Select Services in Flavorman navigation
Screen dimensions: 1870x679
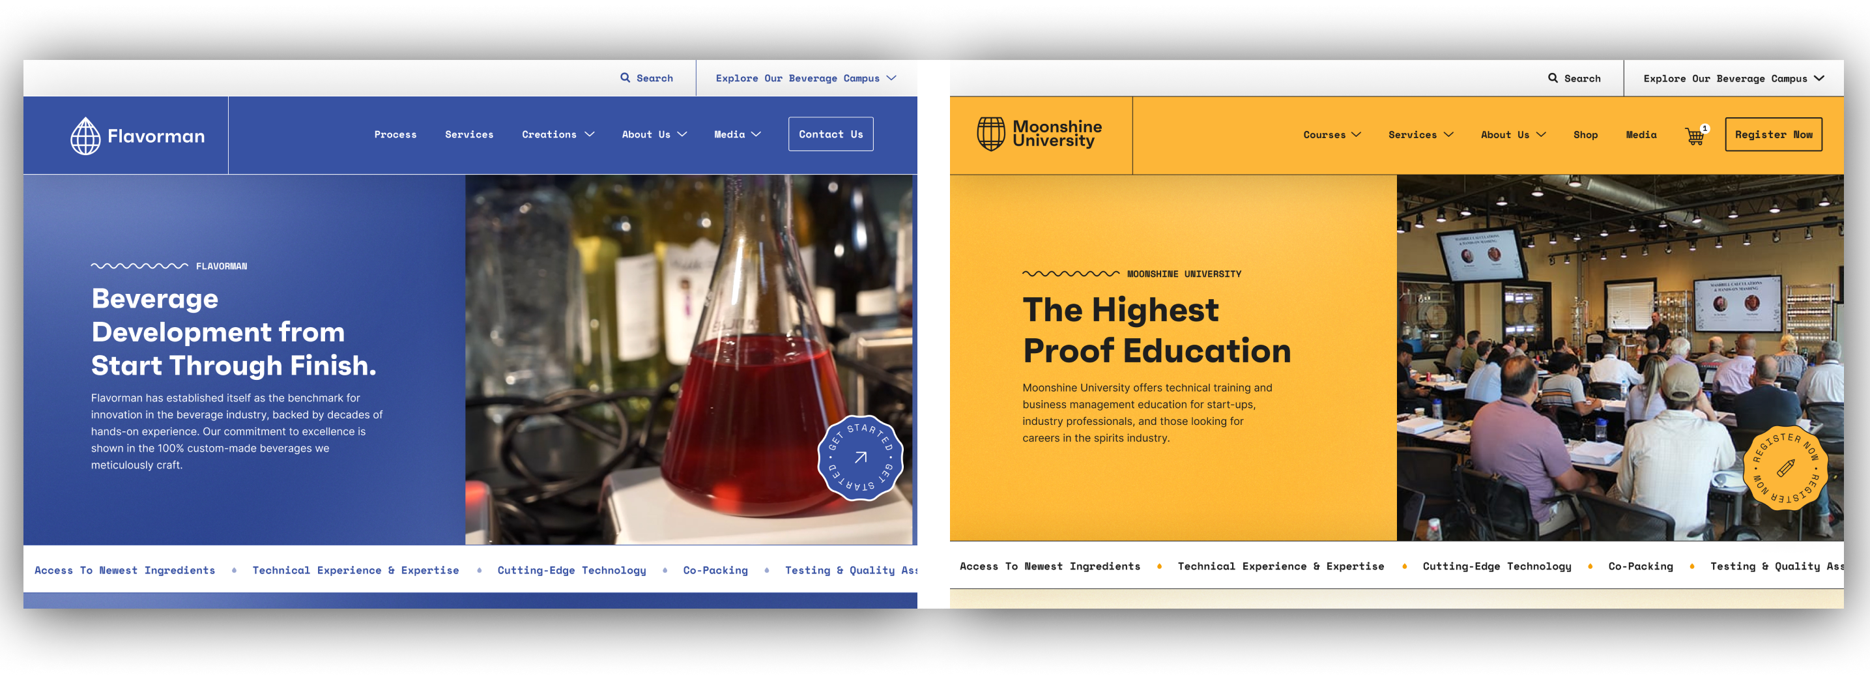pyautogui.click(x=469, y=134)
